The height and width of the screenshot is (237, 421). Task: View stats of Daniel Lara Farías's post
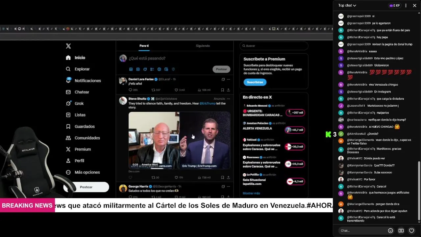click(x=204, y=90)
